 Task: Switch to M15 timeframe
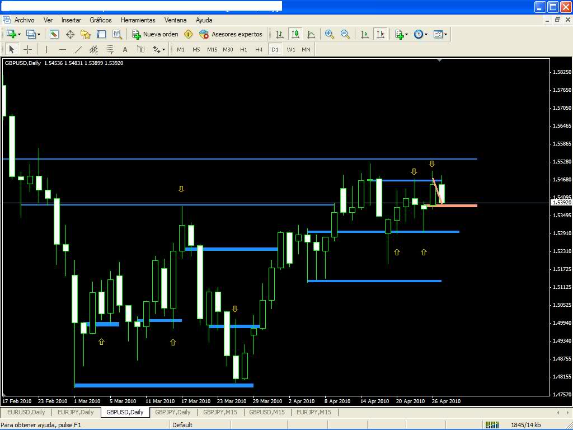tap(212, 49)
